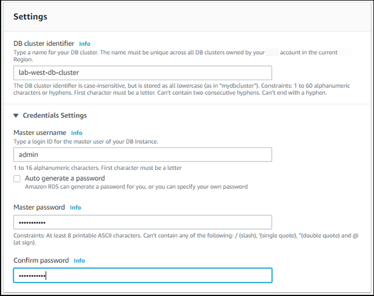Collapse the Credentials Settings triangle
The width and height of the screenshot is (374, 296).
(17, 116)
